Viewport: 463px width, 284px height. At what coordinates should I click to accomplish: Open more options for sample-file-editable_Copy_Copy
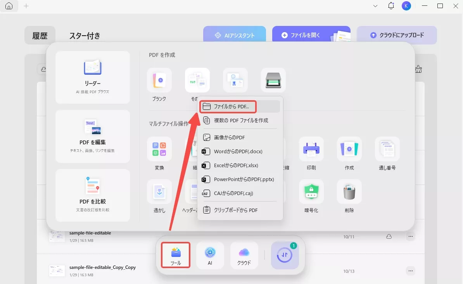coord(410,271)
